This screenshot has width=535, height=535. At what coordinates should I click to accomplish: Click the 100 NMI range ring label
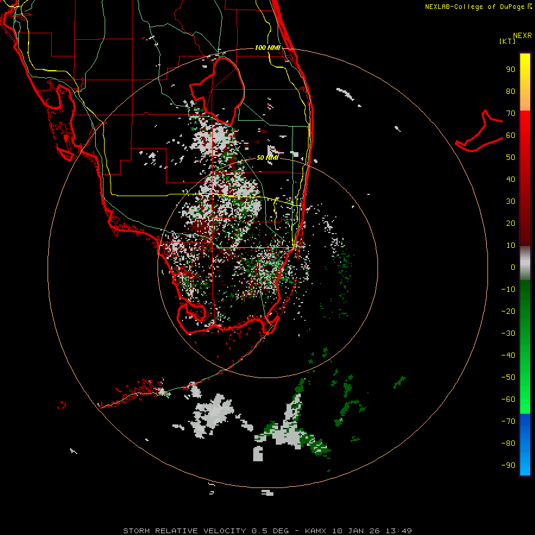[x=267, y=48]
